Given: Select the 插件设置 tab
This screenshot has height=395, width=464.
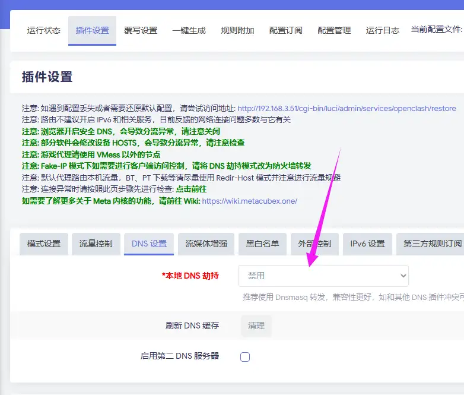Looking at the screenshot, I should (x=92, y=30).
